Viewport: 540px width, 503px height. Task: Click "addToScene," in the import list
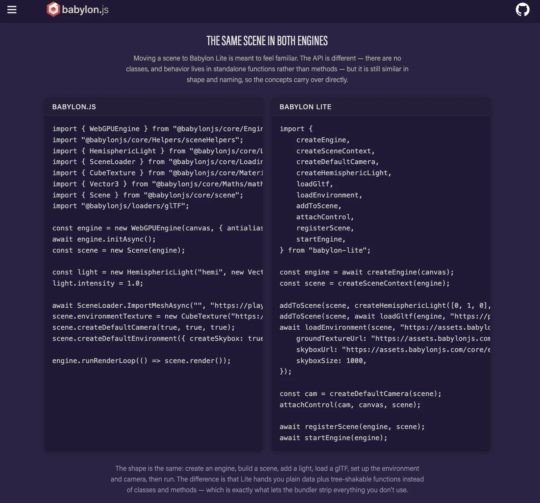tap(319, 206)
